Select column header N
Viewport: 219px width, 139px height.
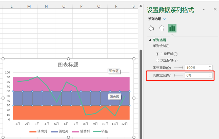click(x=46, y=6)
